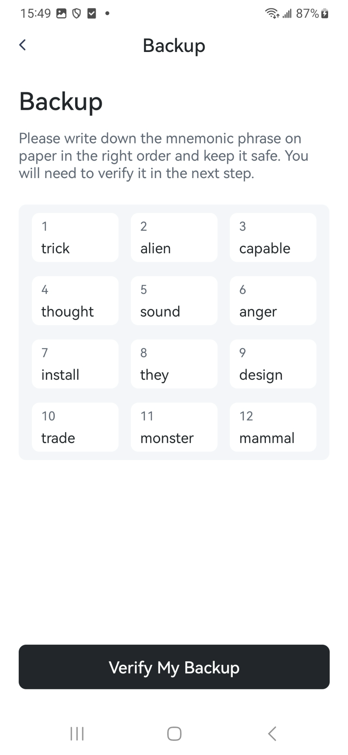
Task: Tap the back arrow in header
Action: tap(22, 45)
